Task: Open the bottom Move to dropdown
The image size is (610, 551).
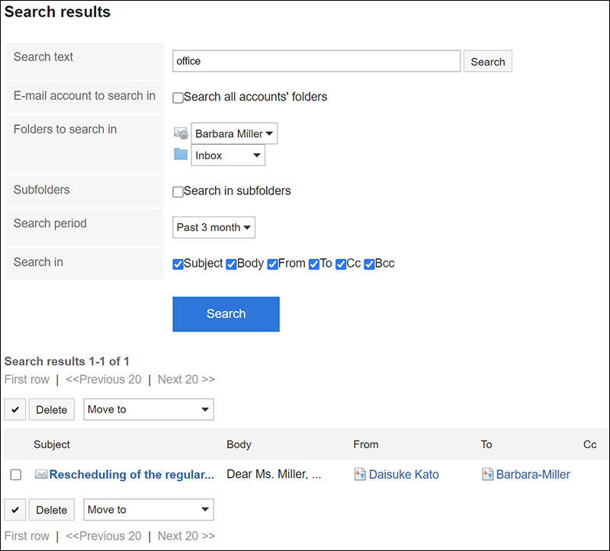Action: coord(149,510)
